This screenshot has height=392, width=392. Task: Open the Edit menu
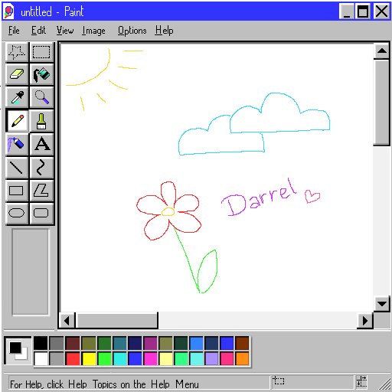38,31
